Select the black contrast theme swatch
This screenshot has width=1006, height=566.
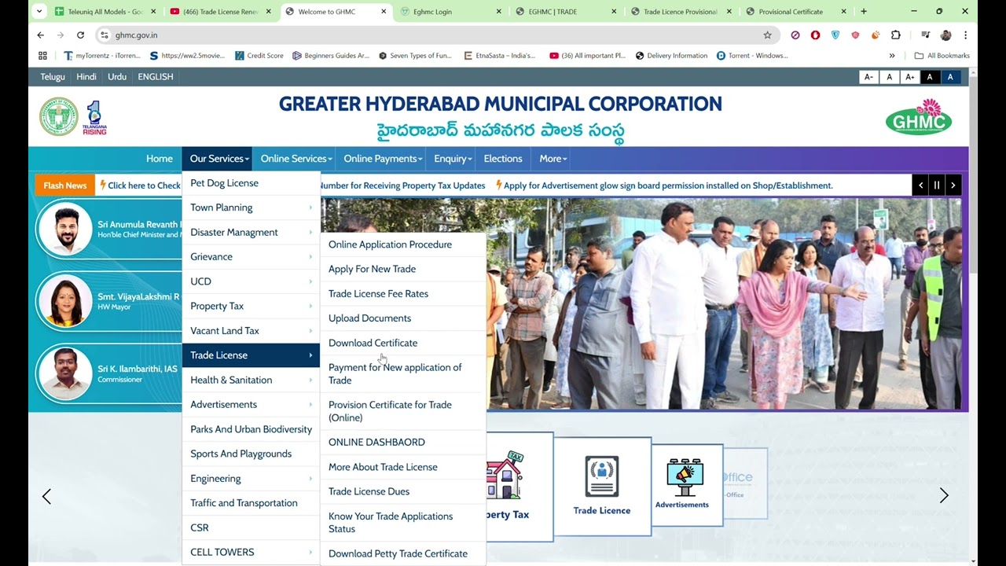tap(930, 77)
